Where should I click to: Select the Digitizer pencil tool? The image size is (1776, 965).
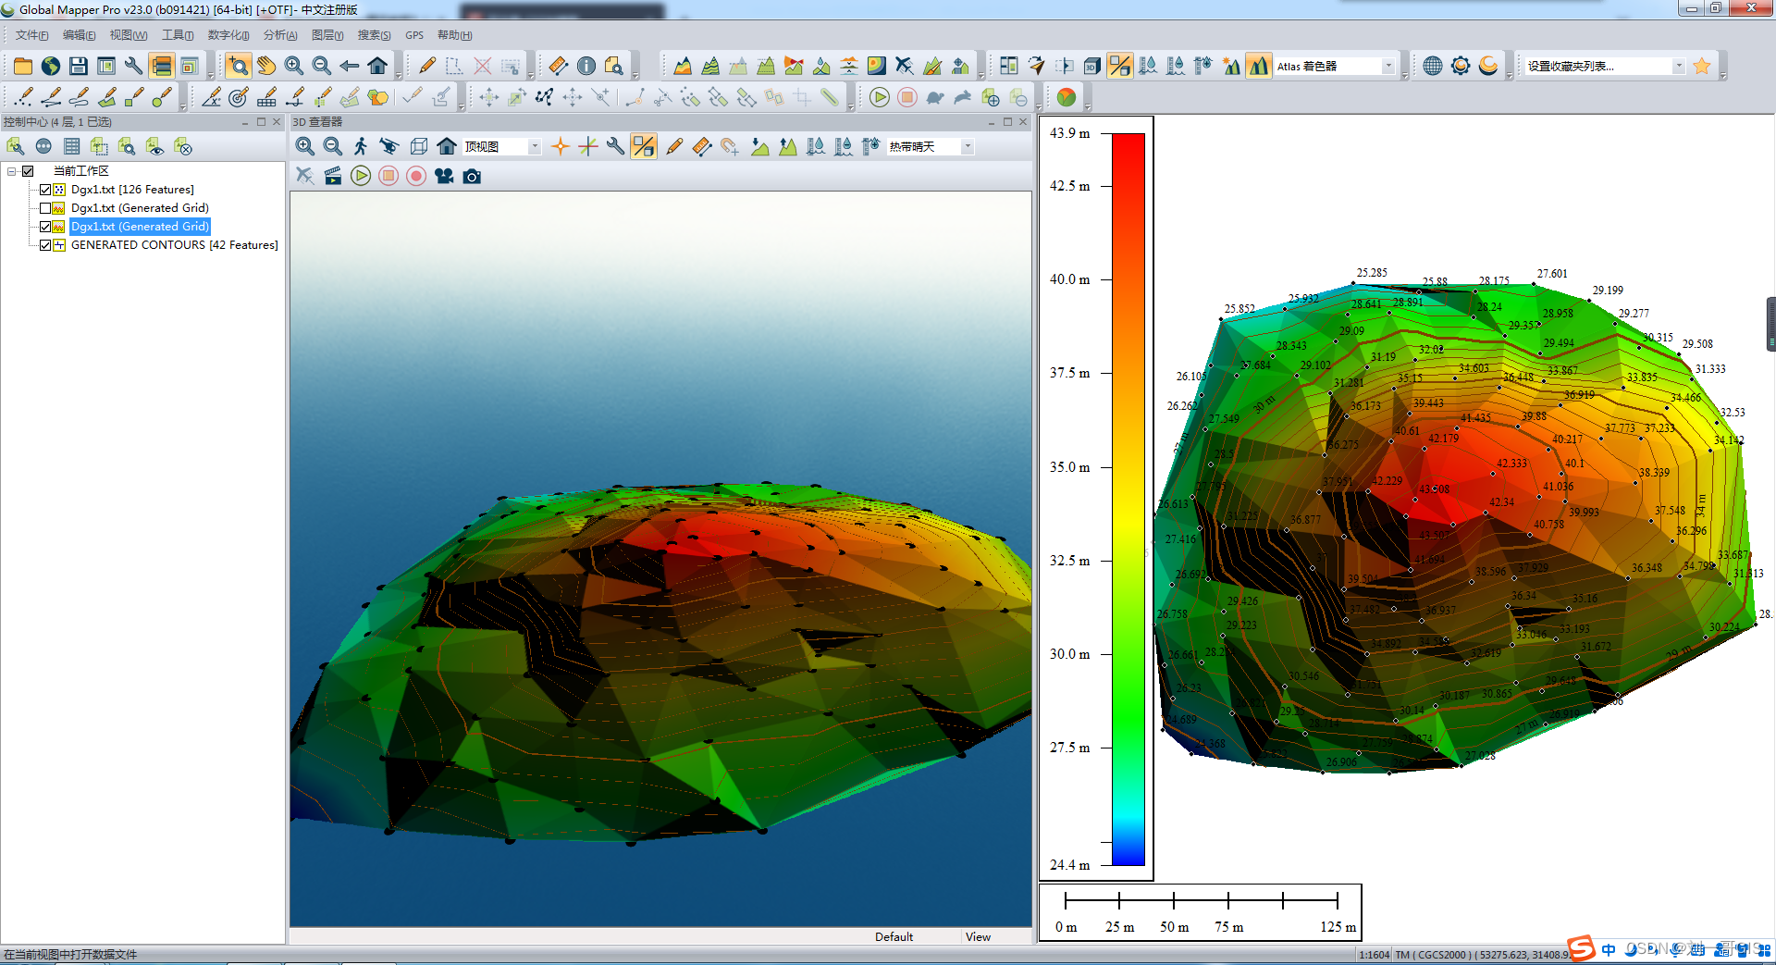point(426,66)
